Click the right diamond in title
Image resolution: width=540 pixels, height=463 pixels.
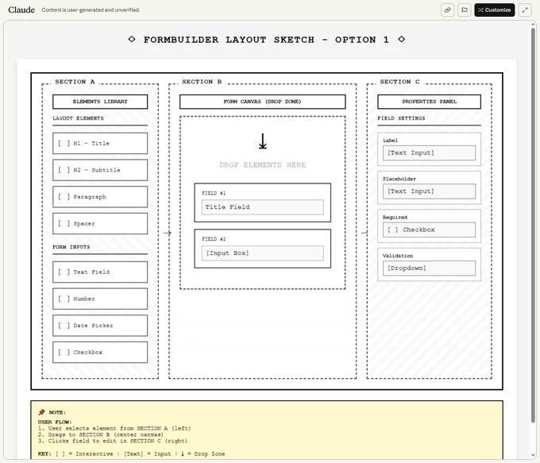(401, 39)
